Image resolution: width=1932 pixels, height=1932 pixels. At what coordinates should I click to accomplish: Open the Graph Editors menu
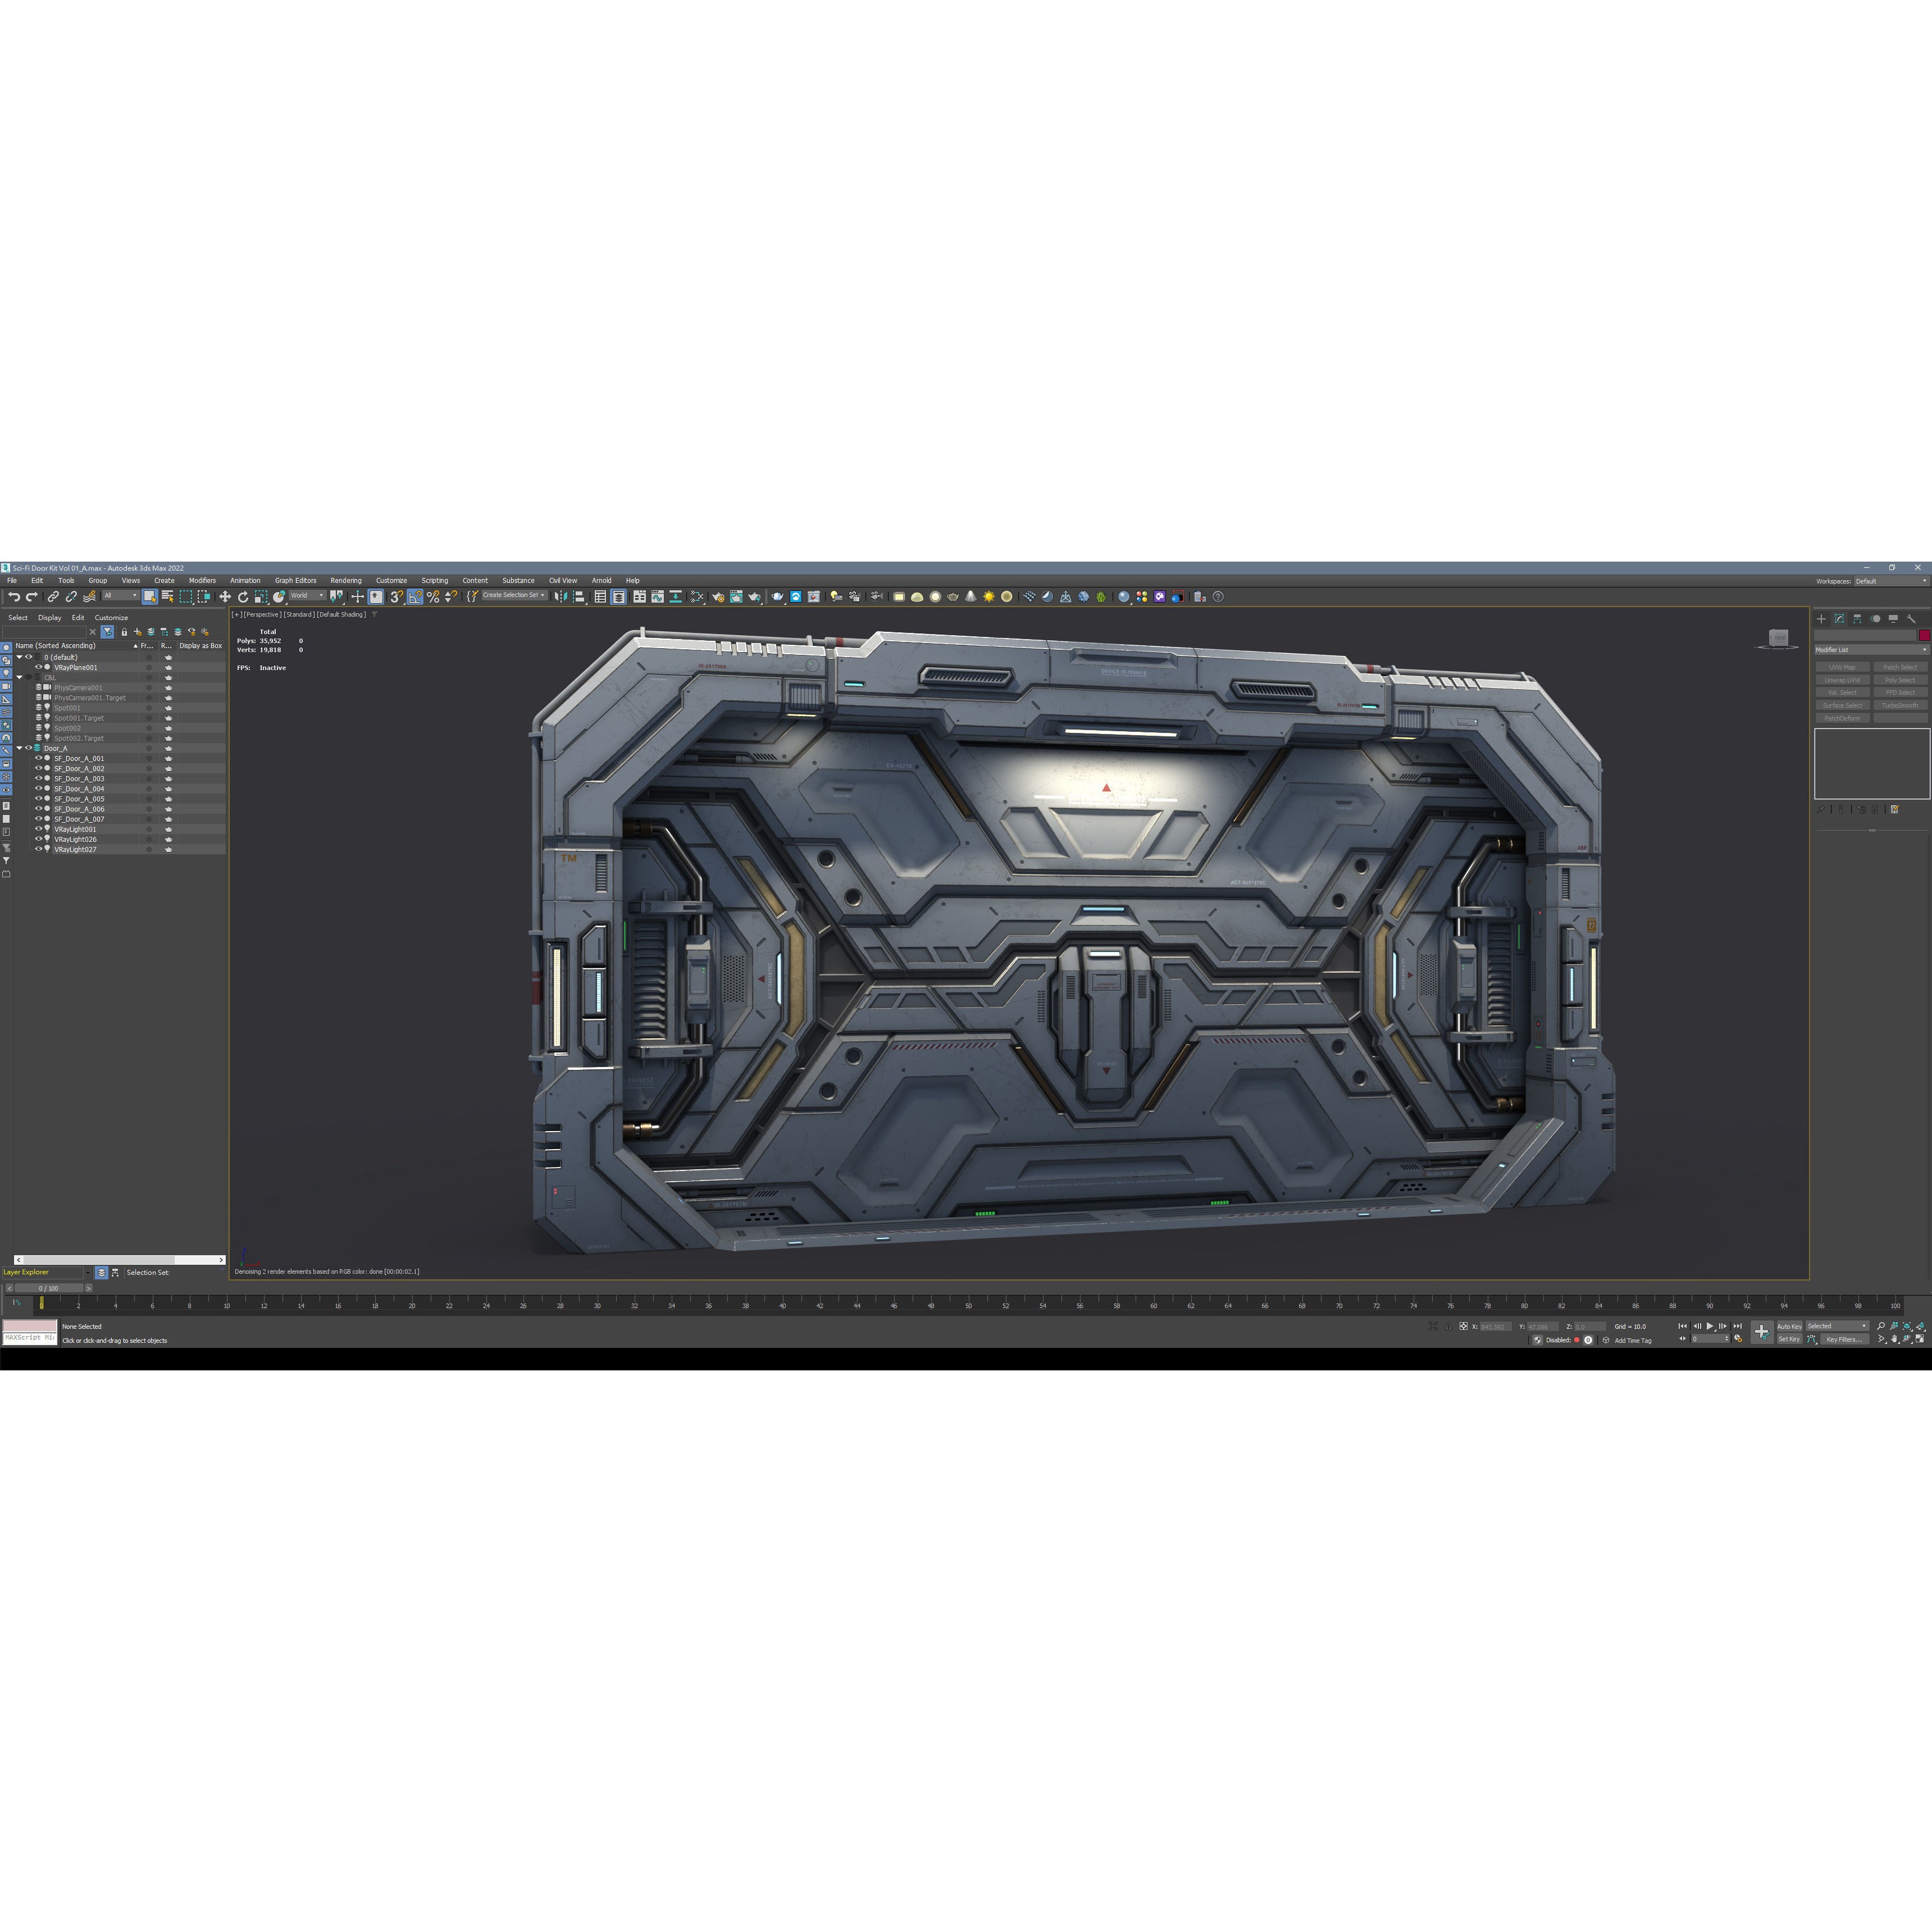296,580
